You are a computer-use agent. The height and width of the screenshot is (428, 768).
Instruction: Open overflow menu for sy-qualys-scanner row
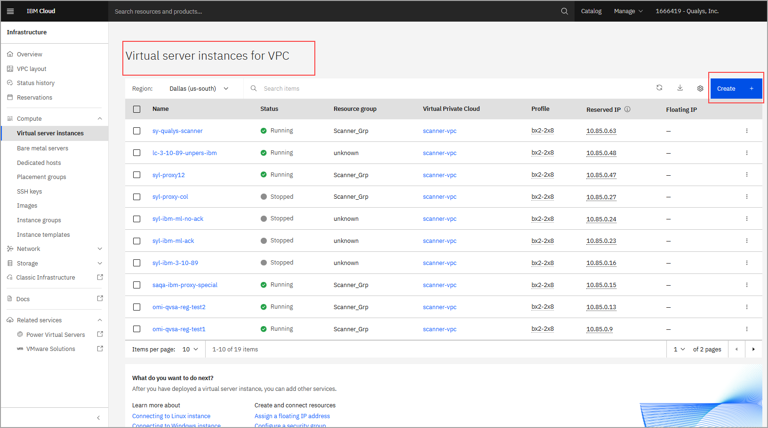[x=746, y=131]
